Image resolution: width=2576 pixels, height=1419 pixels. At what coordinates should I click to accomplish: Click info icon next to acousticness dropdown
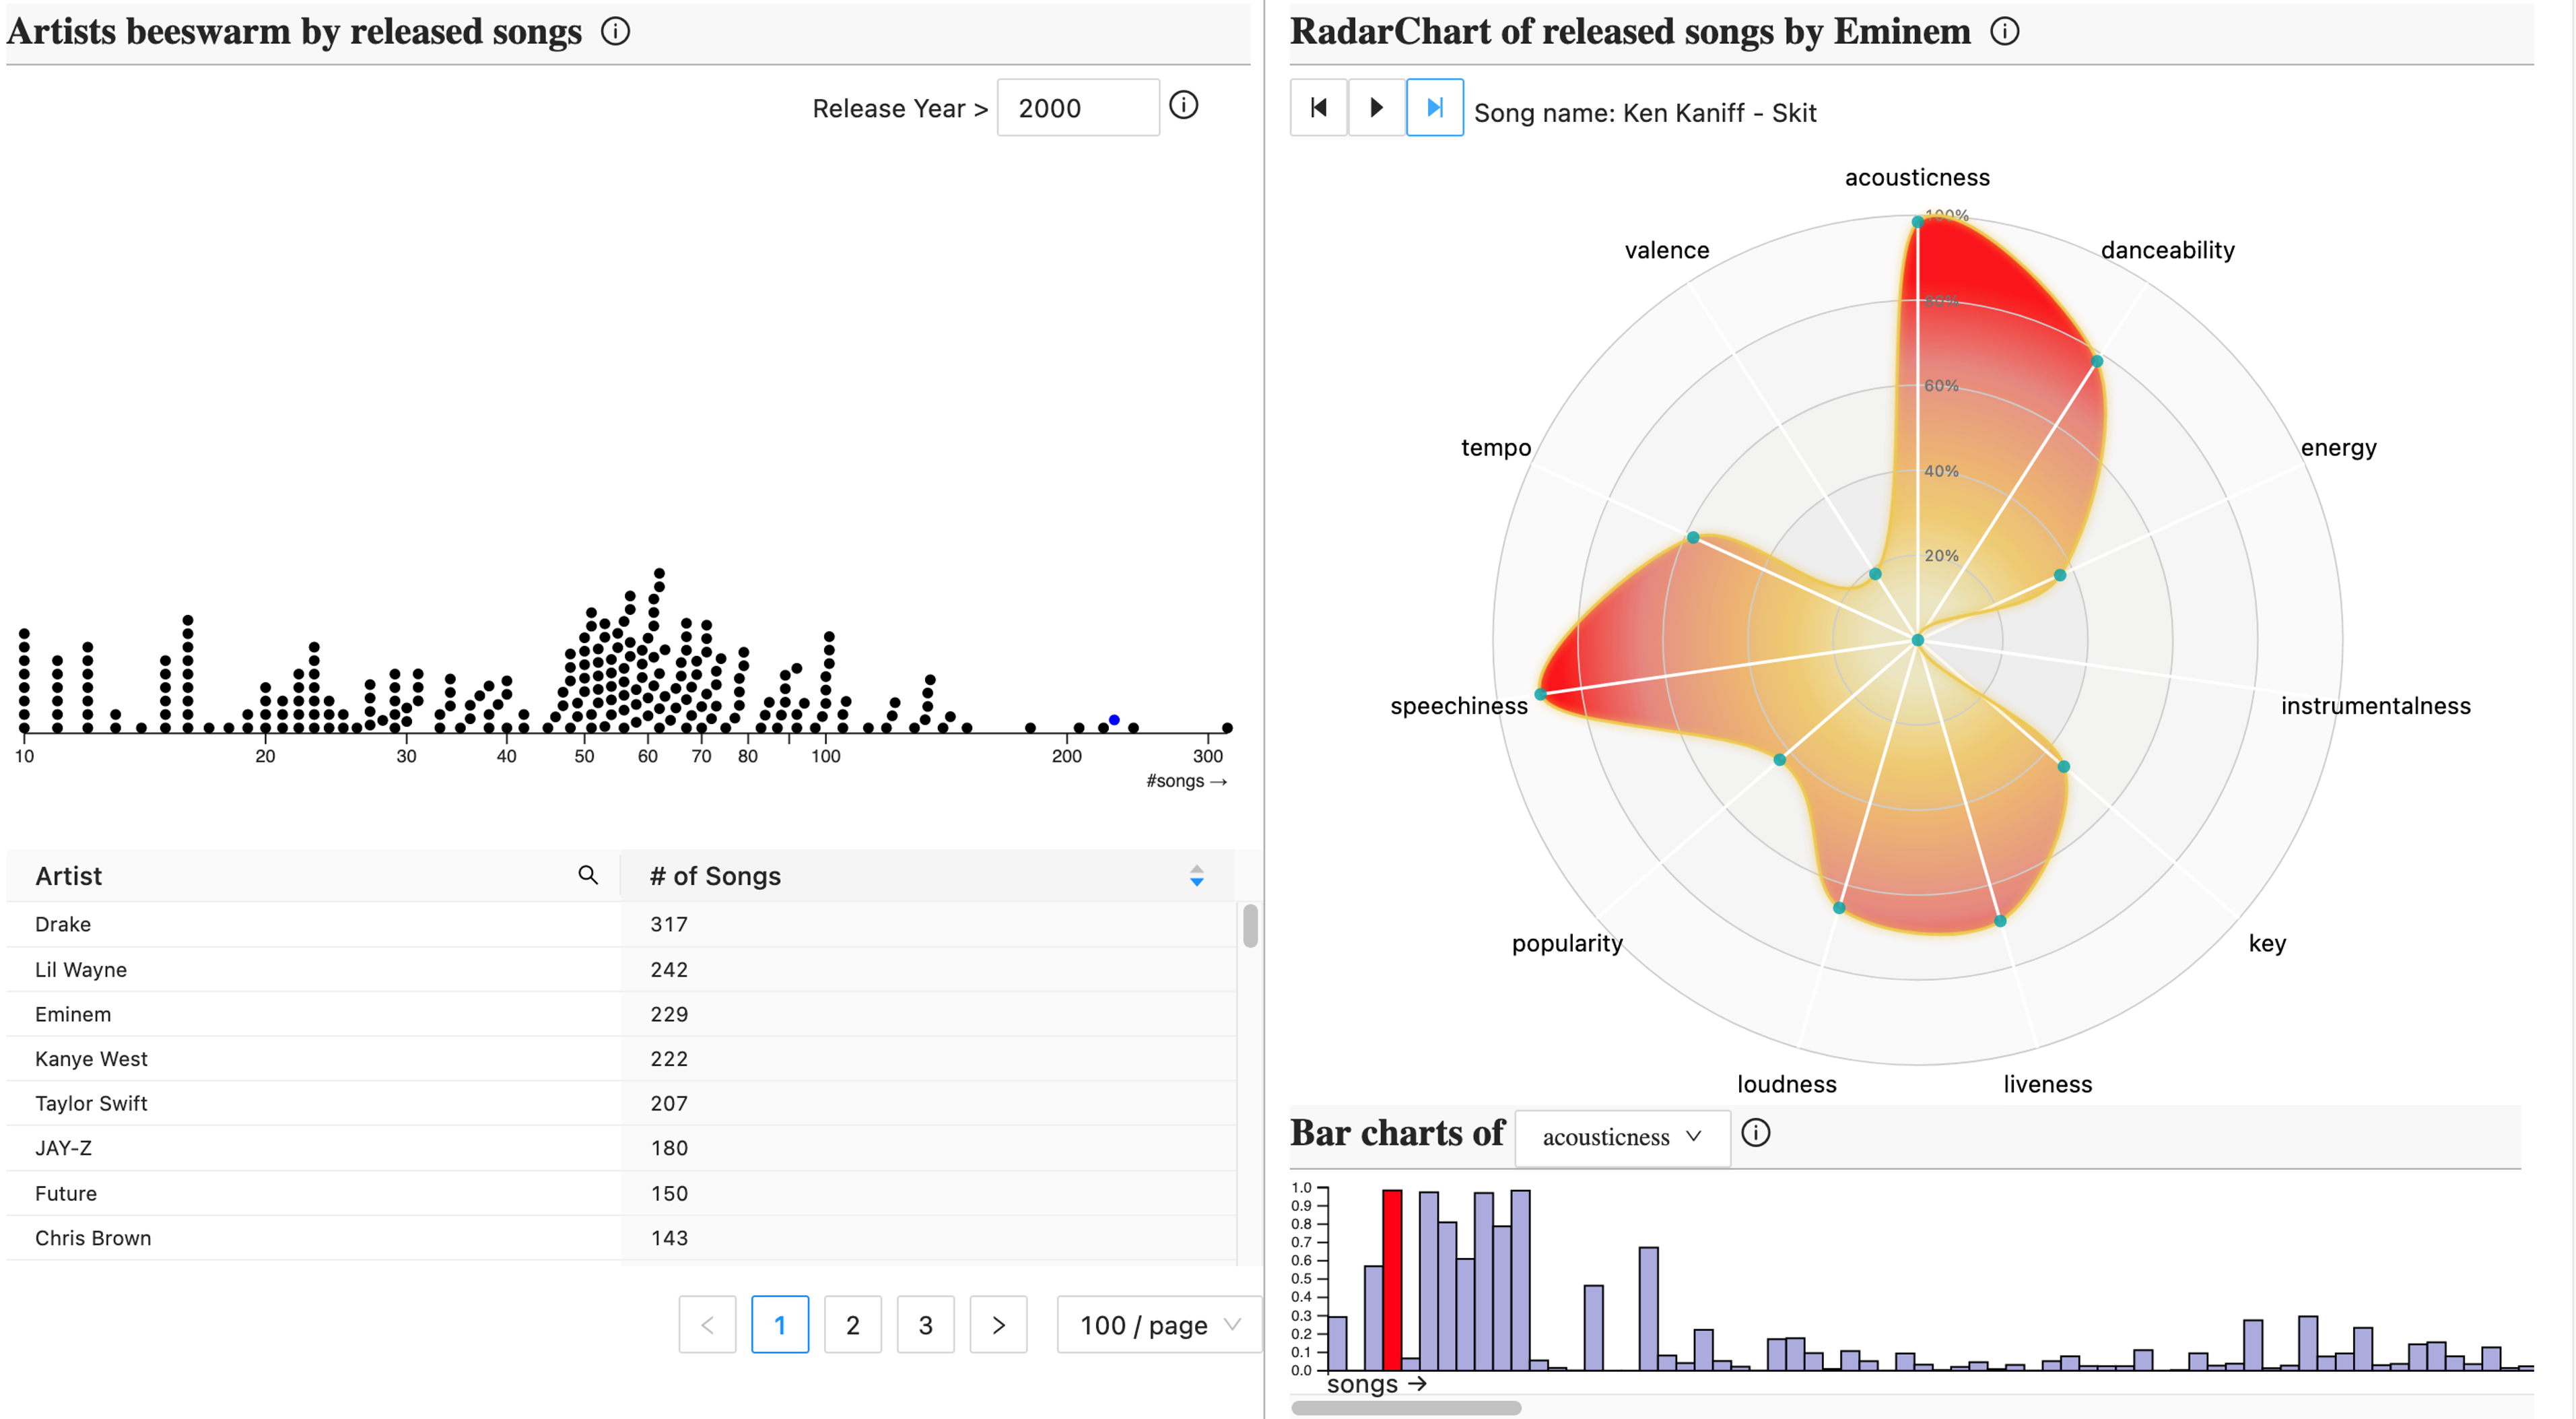point(1755,1133)
